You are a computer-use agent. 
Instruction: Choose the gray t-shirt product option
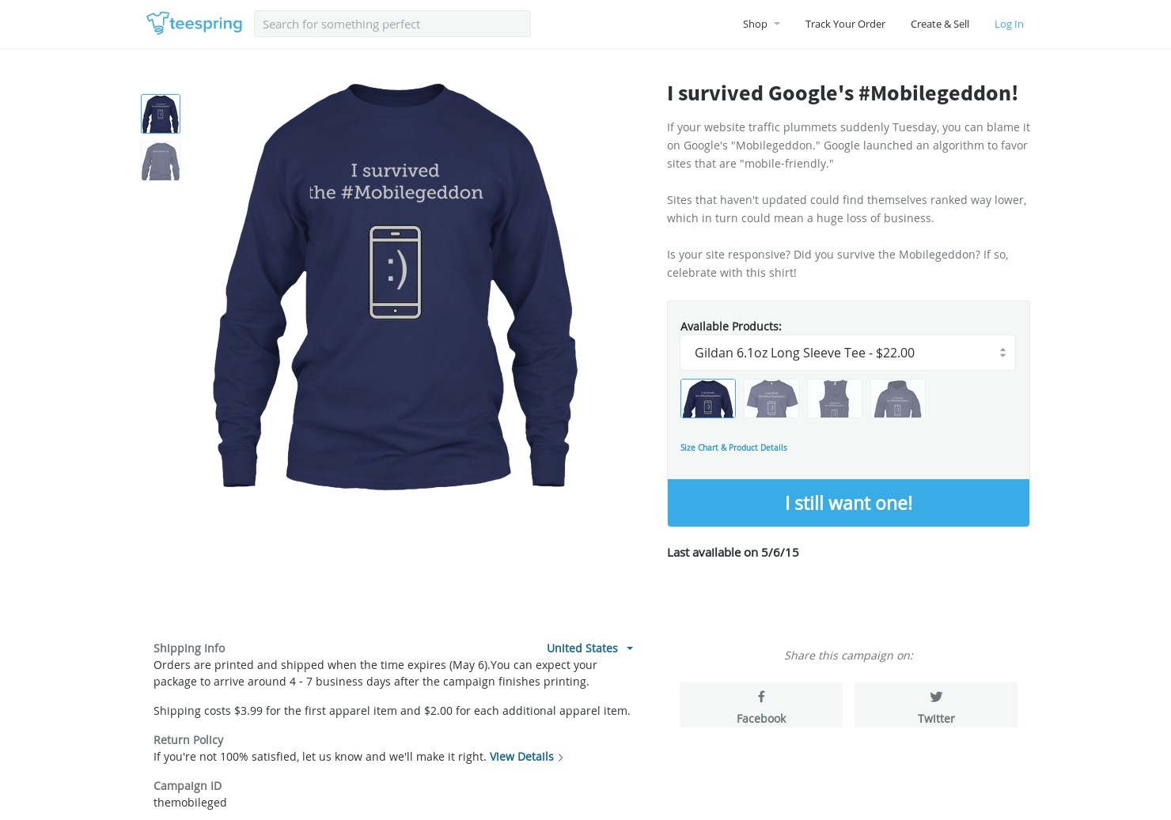[x=771, y=399]
